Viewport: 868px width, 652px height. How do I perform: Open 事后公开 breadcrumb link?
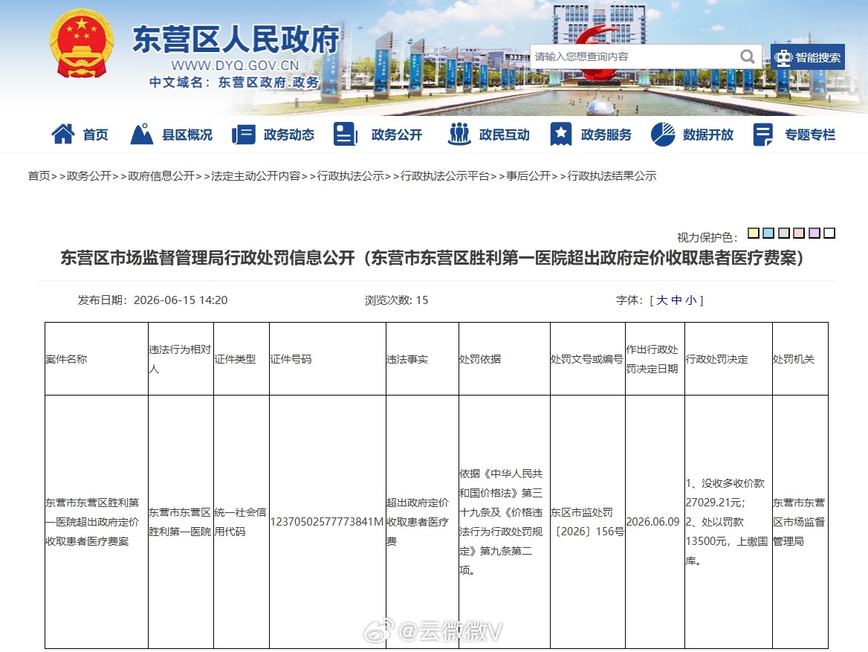pyautogui.click(x=528, y=176)
